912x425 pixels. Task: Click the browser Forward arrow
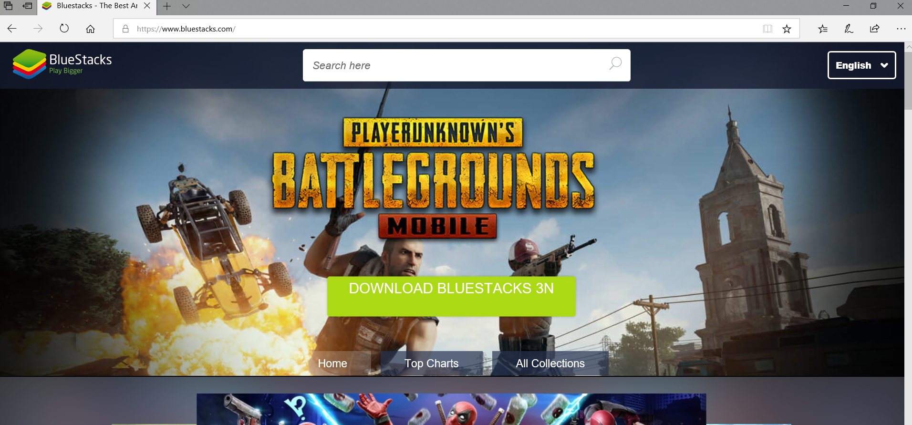[38, 29]
